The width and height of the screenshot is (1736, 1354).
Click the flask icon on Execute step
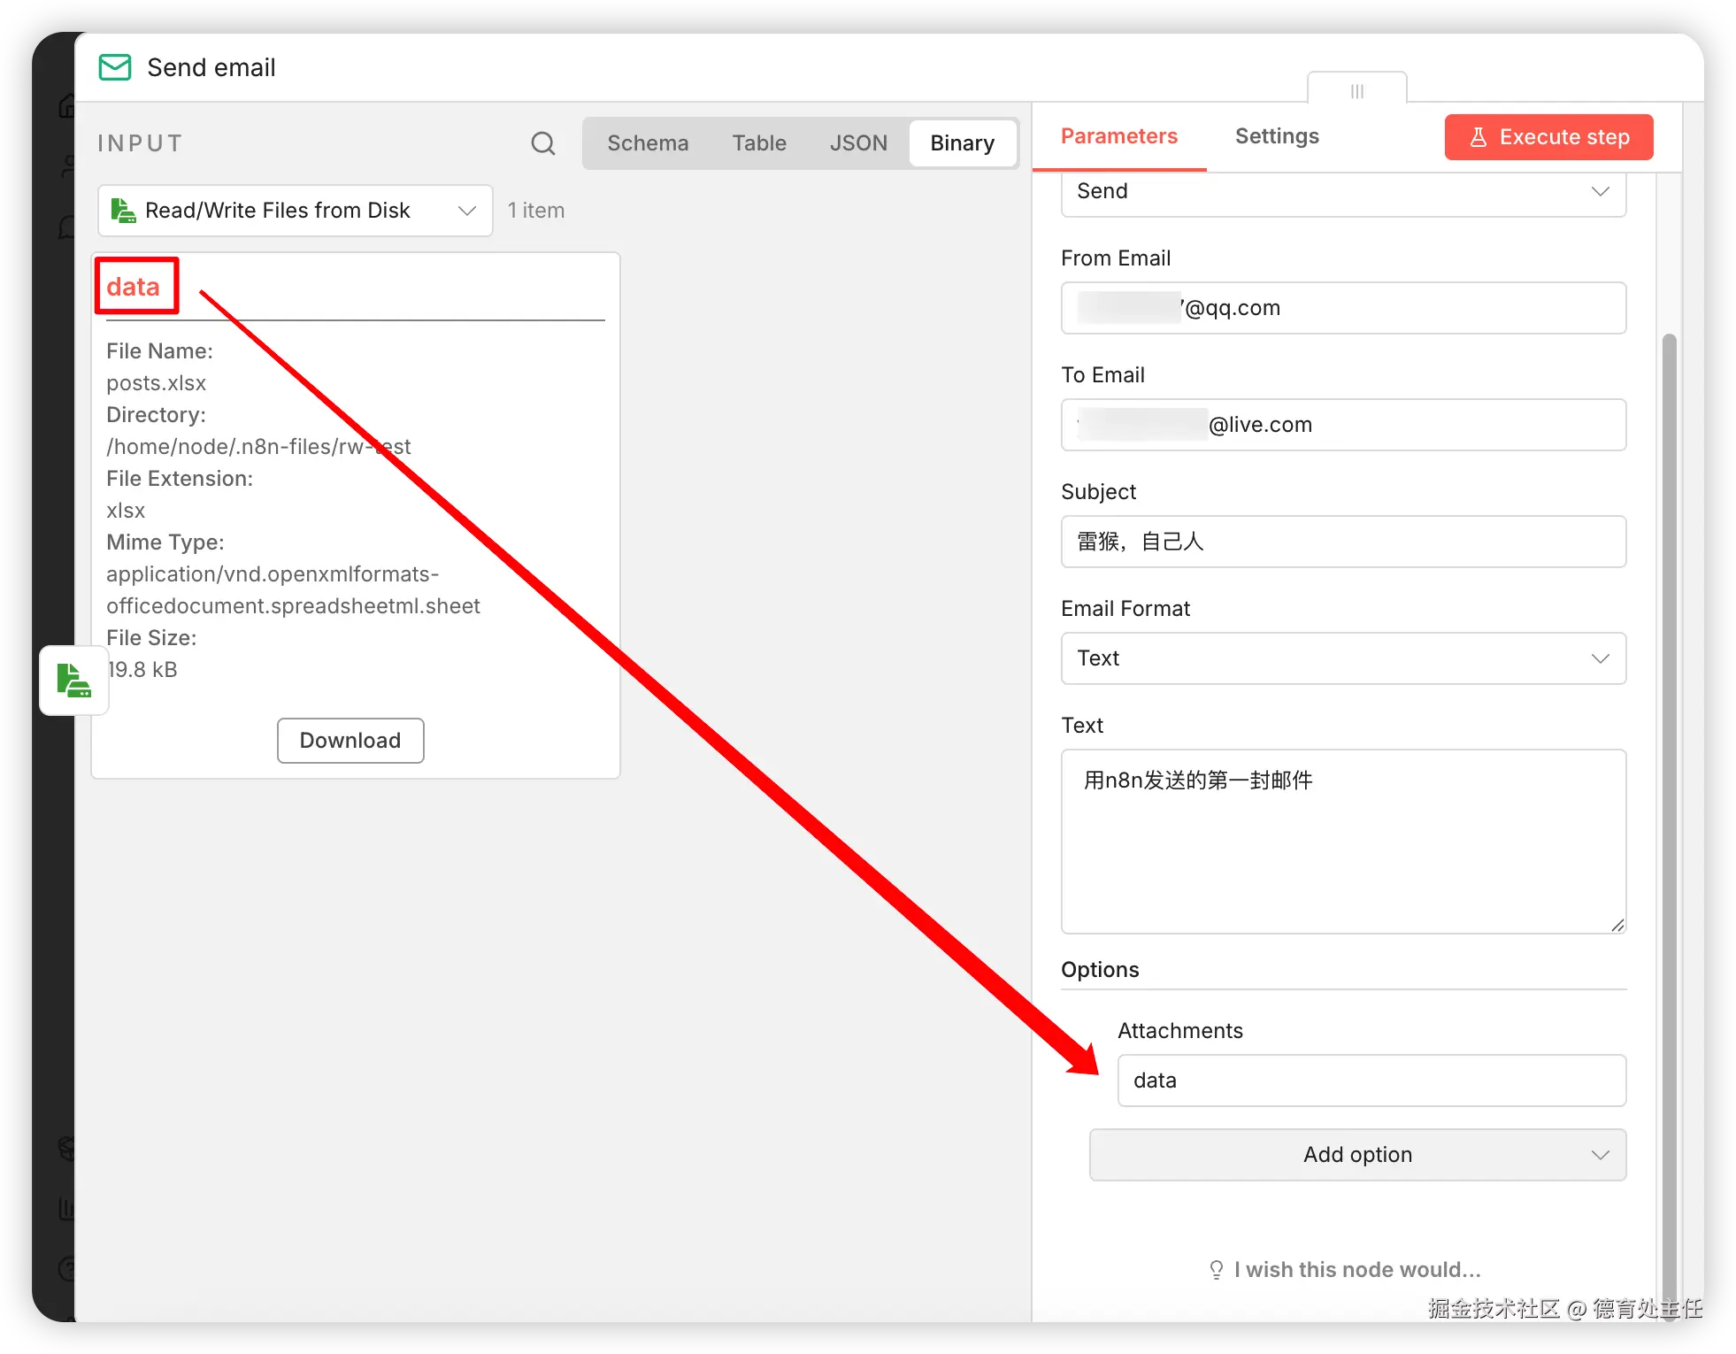pos(1478,137)
